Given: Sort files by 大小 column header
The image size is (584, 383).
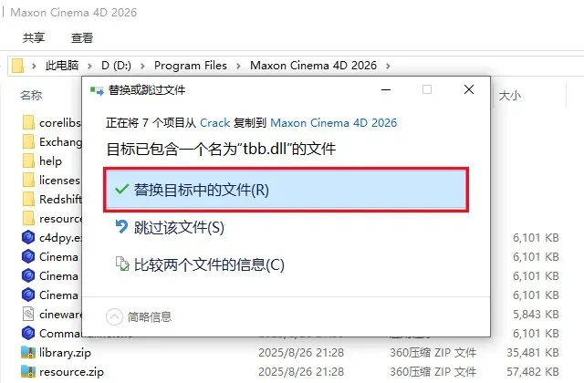Looking at the screenshot, I should (510, 96).
